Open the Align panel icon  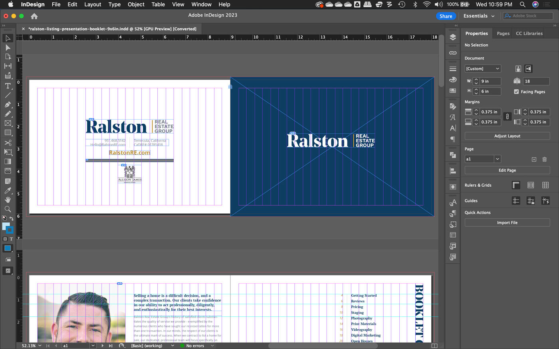(x=453, y=171)
